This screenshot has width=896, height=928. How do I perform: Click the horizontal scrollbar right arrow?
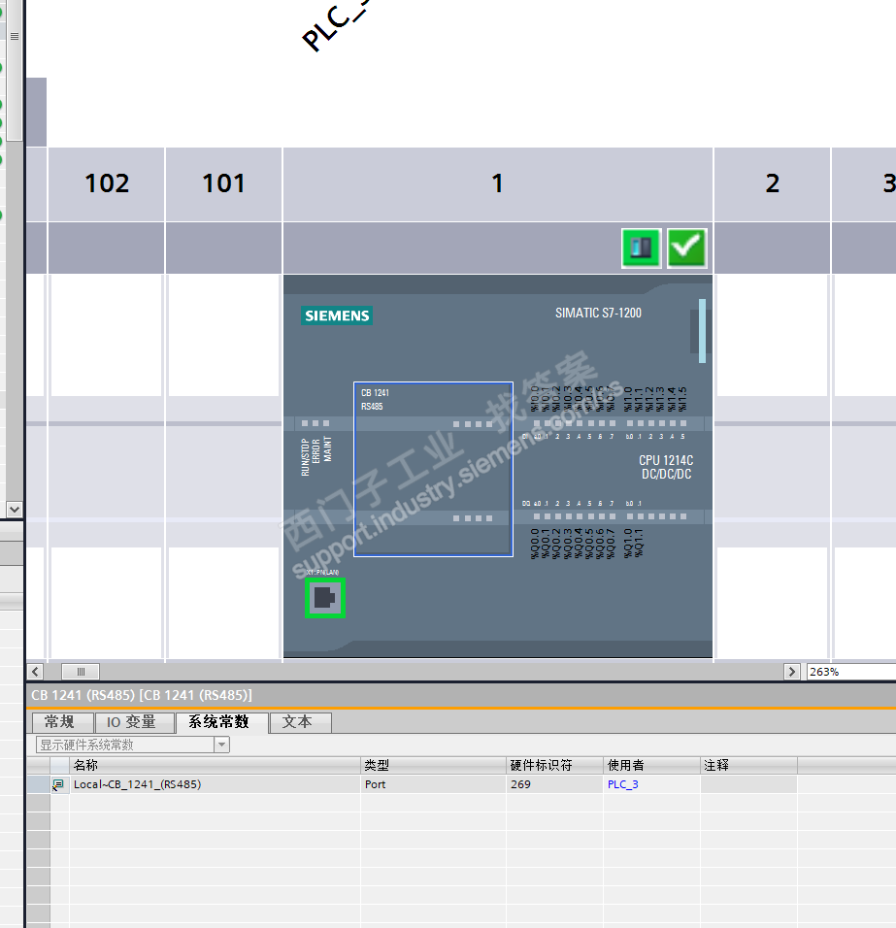[x=792, y=672]
